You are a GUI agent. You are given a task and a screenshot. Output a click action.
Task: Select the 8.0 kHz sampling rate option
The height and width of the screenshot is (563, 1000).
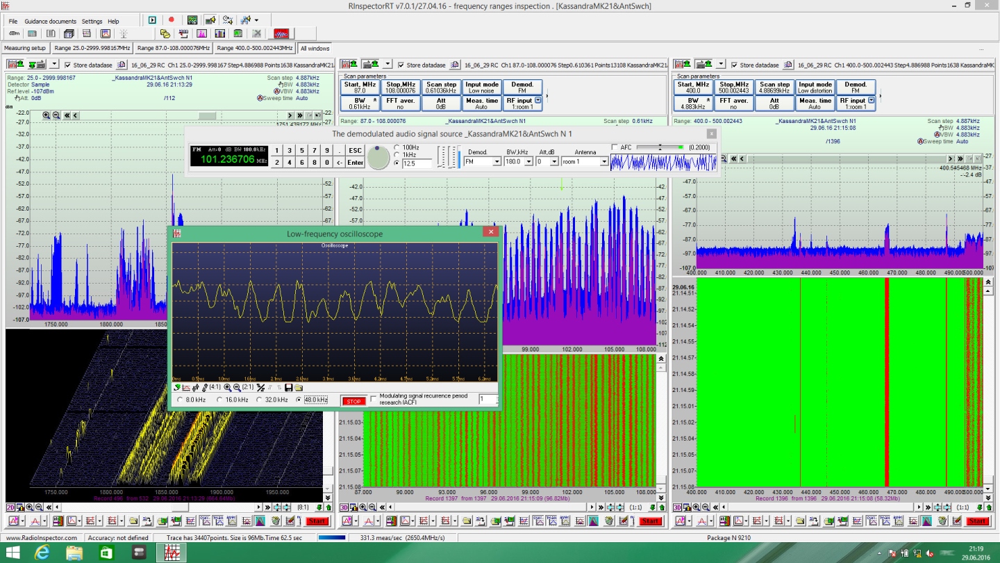click(x=181, y=400)
